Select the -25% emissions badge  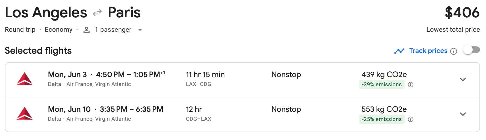click(382, 119)
